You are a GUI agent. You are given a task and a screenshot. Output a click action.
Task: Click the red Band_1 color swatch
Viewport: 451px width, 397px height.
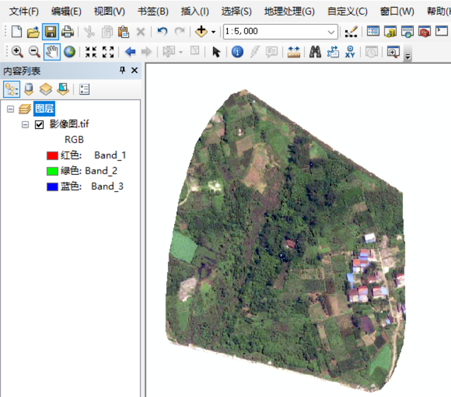point(52,156)
